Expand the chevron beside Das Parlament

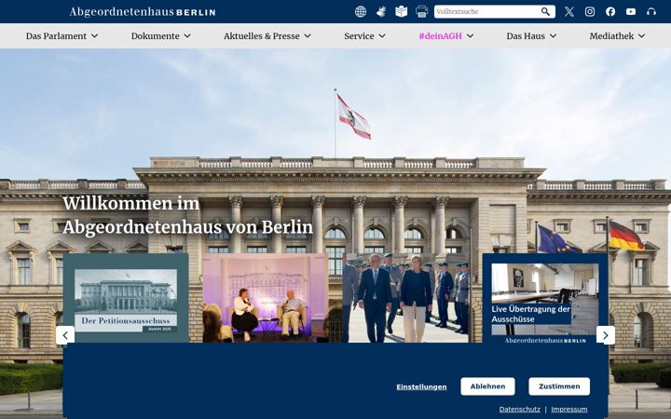tap(94, 36)
